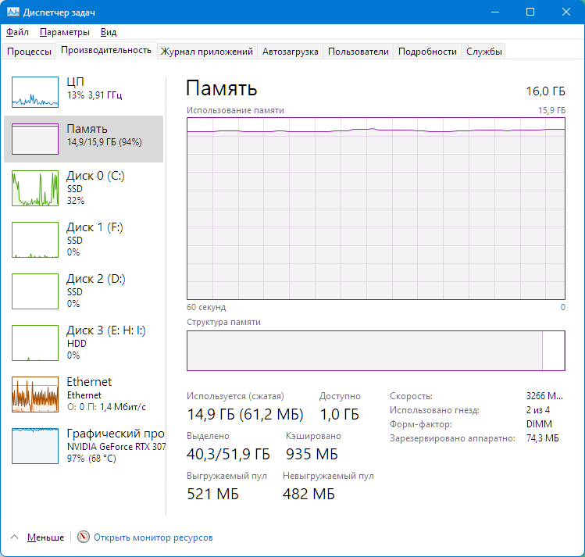Click the Диск 3 HDD type label
Viewport: 585px width, 557px height.
[77, 344]
